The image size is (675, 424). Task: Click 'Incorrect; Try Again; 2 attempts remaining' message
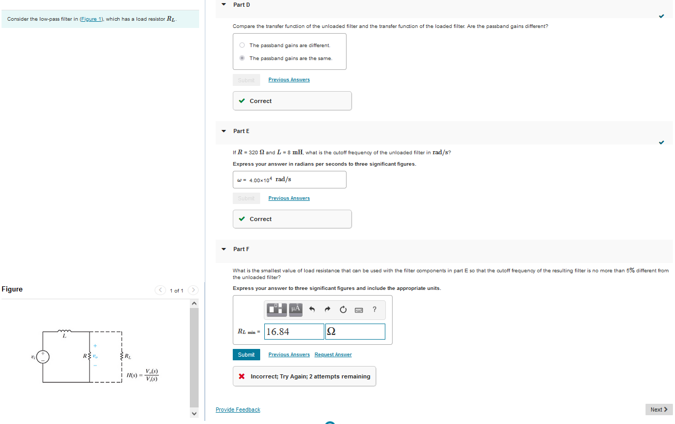coord(304,376)
